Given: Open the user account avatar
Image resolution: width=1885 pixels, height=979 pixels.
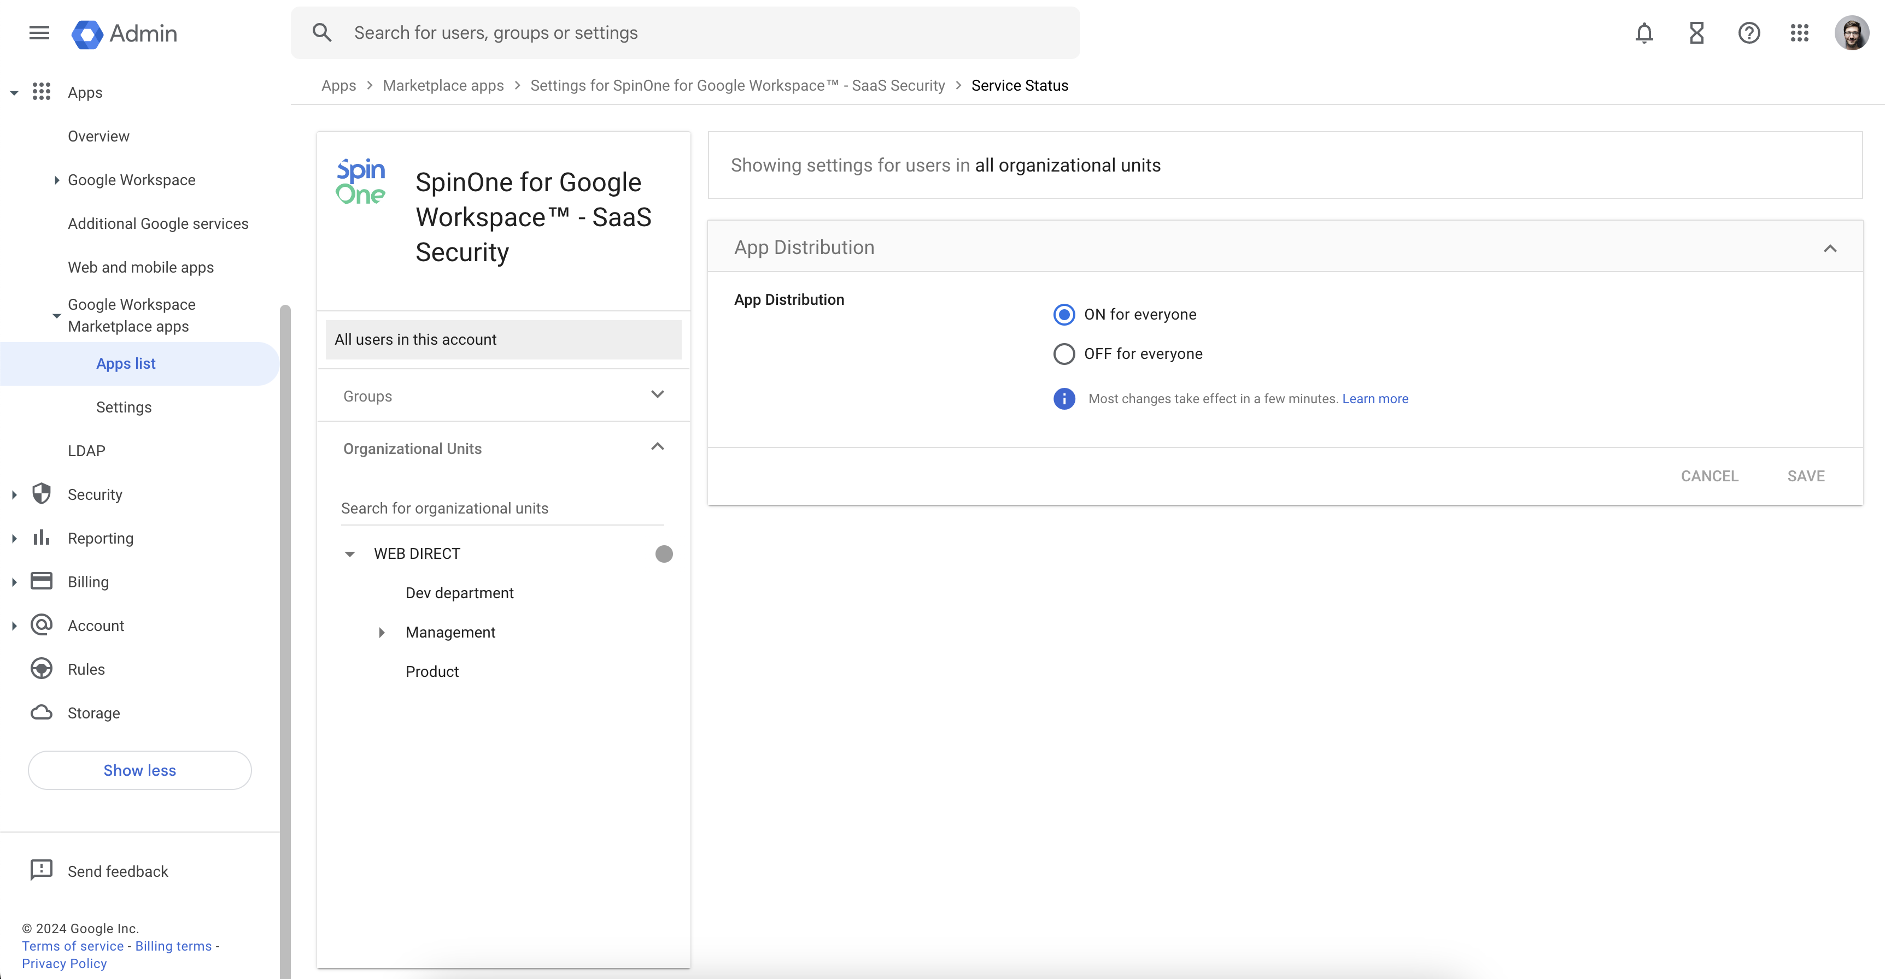Looking at the screenshot, I should pos(1852,33).
